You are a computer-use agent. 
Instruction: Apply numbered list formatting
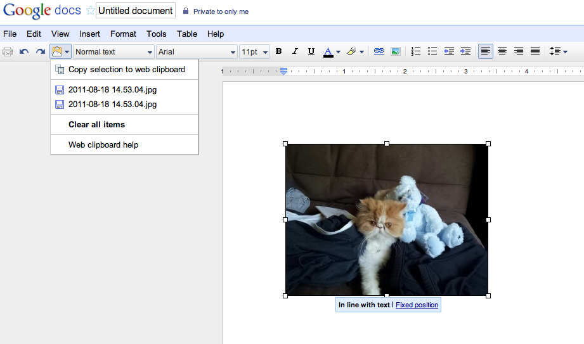(x=416, y=51)
